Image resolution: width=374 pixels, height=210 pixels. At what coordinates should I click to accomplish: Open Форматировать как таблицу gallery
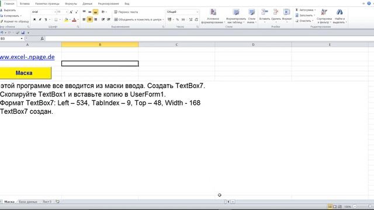[236, 16]
